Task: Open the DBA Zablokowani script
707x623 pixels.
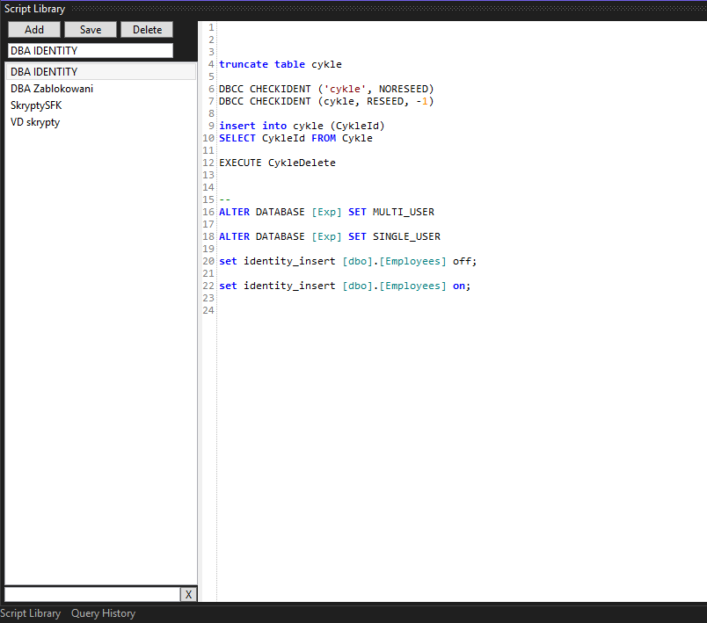Action: pos(52,89)
